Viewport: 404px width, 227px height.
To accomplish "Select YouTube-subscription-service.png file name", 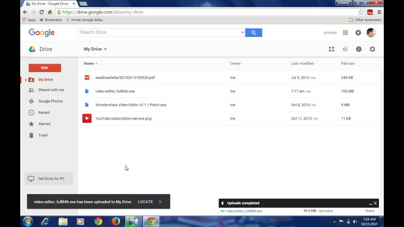I will 123,119.
